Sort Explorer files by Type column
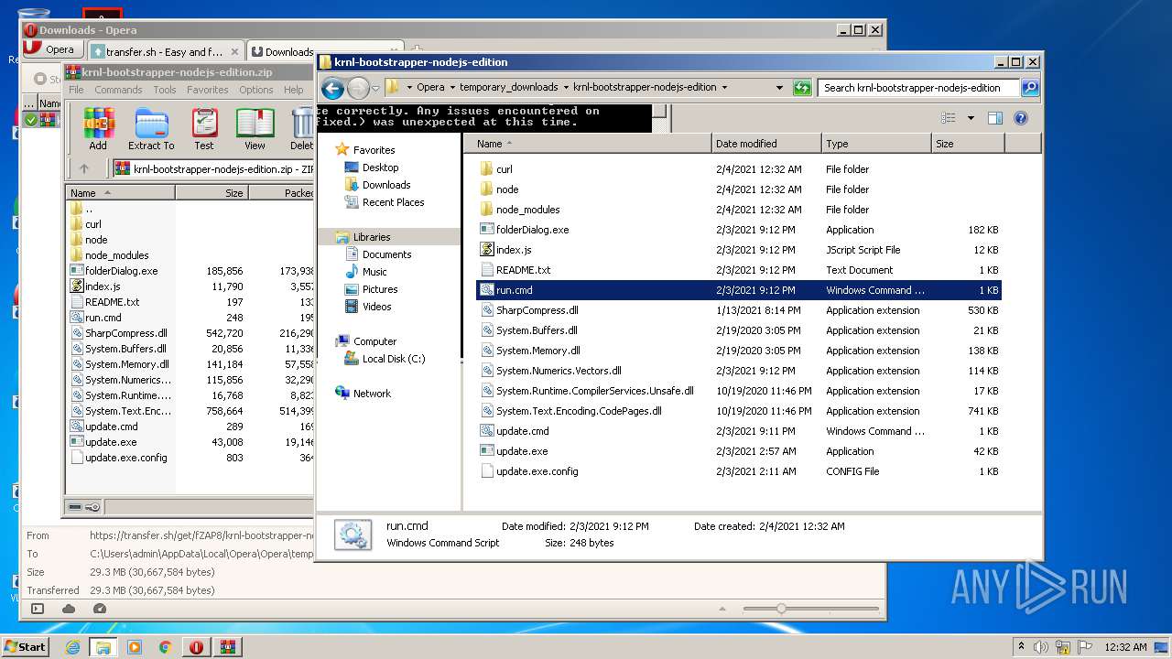 pyautogui.click(x=875, y=144)
